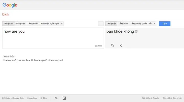184x102 pixels.
Task: Open Giới thiệu về Google link
Action: (x=150, y=98)
